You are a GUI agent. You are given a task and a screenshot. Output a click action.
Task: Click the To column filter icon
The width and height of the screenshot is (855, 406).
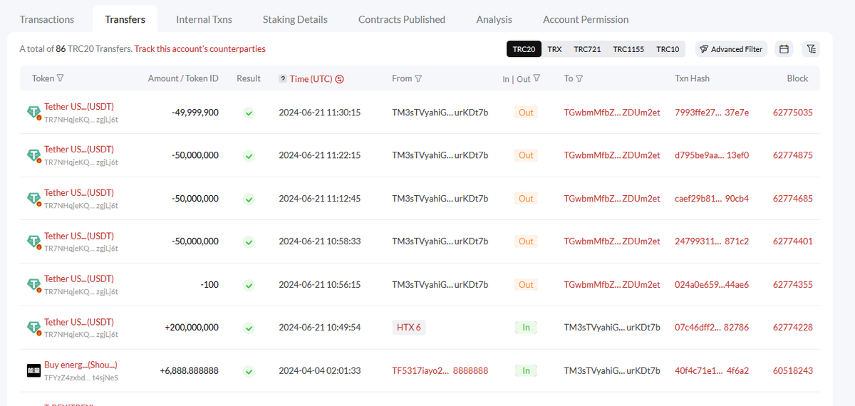(579, 78)
